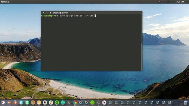Open the white disc dock icon
This screenshot has width=189, height=106.
pos(104,102)
